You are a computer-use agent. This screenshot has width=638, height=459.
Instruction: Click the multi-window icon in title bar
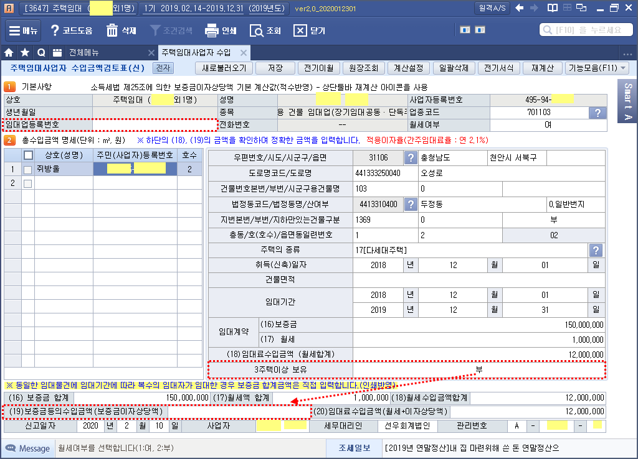582,8
